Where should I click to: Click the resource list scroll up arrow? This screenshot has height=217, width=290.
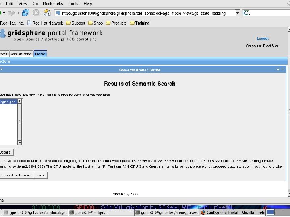19,101
